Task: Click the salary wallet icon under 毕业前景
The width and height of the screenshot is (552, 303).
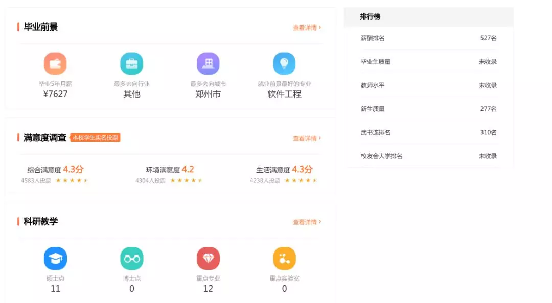Action: click(x=55, y=62)
